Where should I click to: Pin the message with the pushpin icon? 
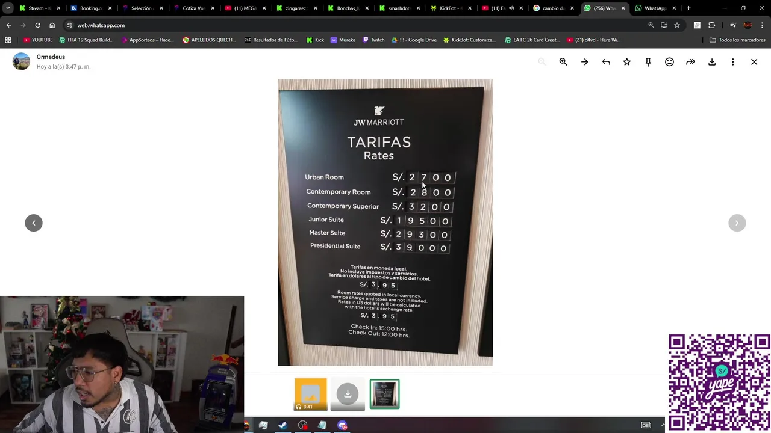pyautogui.click(x=648, y=62)
